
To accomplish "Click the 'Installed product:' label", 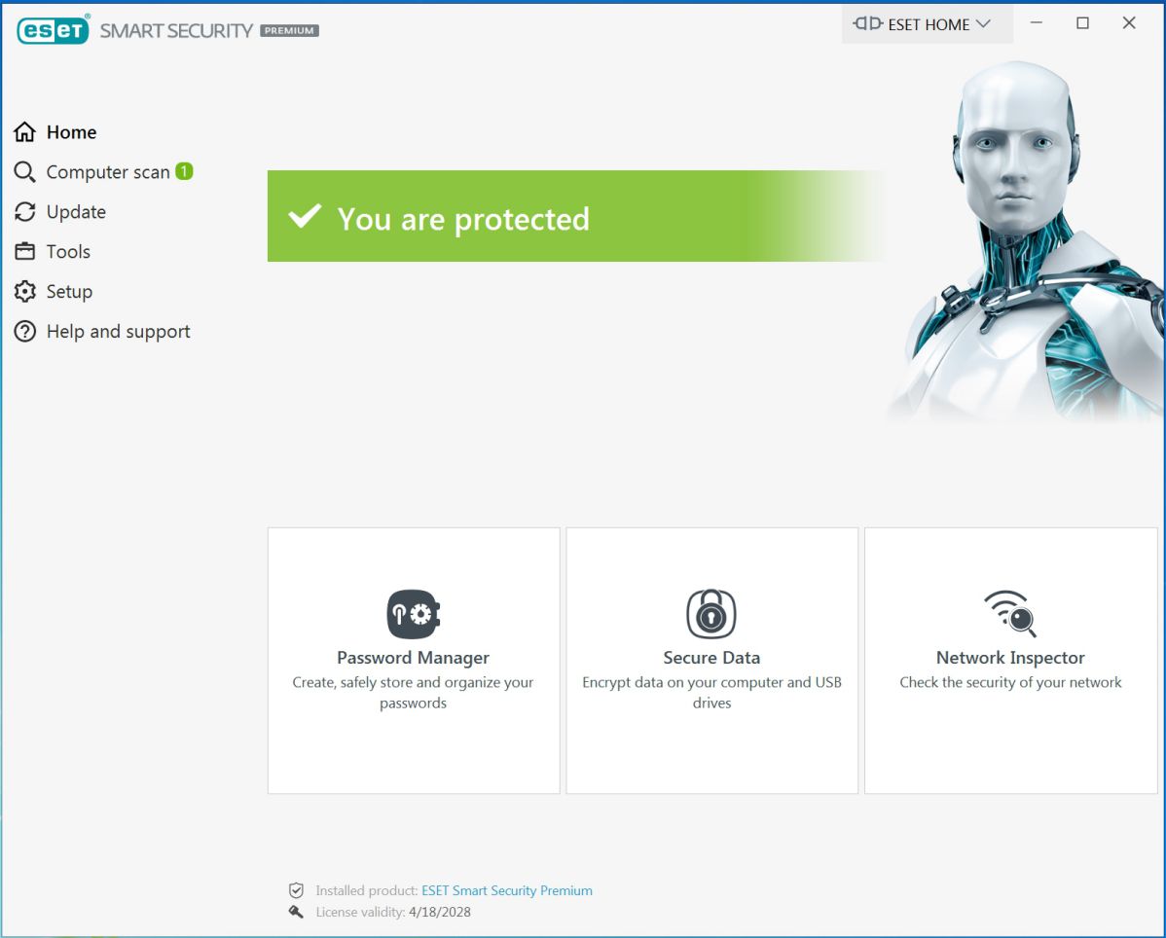I will tap(367, 890).
